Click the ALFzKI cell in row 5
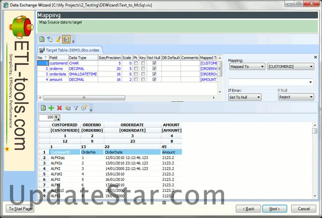The image size is (322, 218). click(65, 174)
